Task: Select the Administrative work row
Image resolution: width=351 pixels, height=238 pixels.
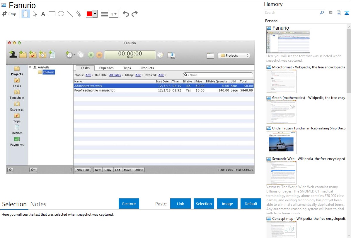Action: tap(164, 86)
